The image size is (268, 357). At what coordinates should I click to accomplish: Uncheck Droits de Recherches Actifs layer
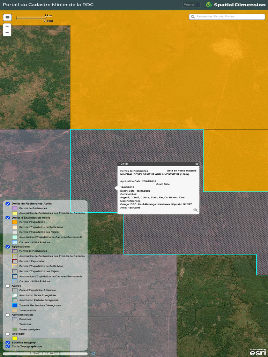point(8,204)
